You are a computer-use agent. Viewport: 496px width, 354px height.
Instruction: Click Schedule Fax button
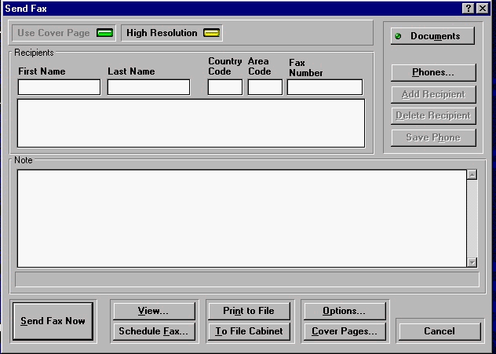(x=153, y=331)
